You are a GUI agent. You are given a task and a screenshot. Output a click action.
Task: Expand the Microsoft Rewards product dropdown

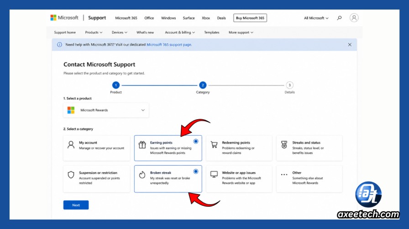106,110
